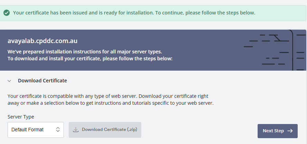The image size is (307, 144).
Task: Open the Default Format server type dropdown
Action: click(x=36, y=130)
